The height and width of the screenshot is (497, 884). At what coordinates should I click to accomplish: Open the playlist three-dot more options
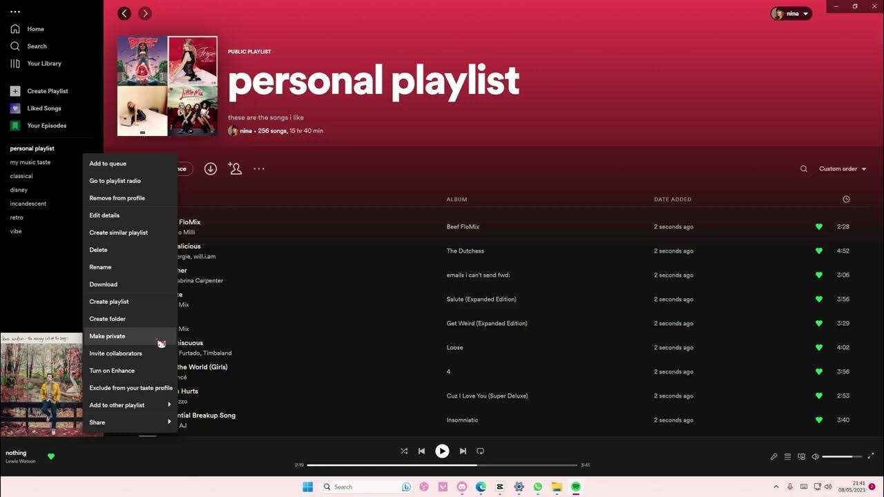coord(259,168)
